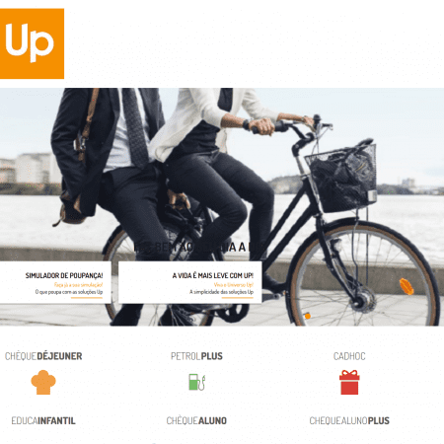The height and width of the screenshot is (444, 444).
Task: Open the Chèque Déjeuner product title
Action: click(x=43, y=356)
